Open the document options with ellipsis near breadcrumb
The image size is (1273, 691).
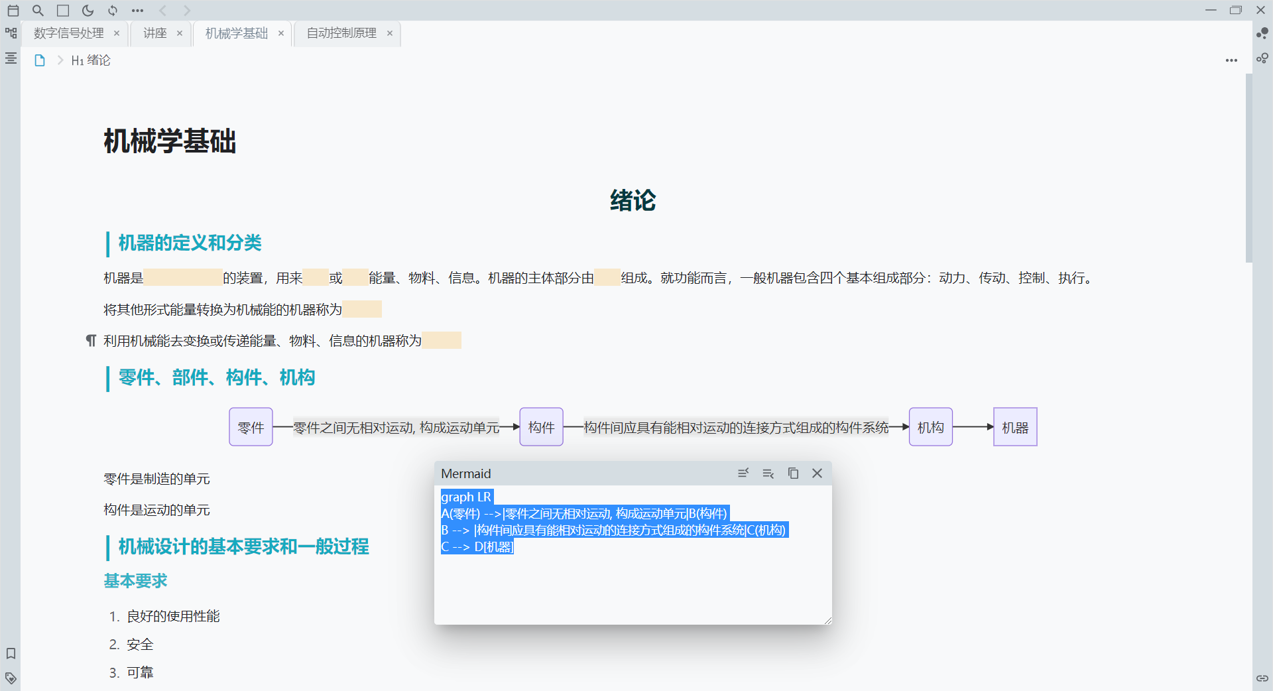(x=1231, y=60)
